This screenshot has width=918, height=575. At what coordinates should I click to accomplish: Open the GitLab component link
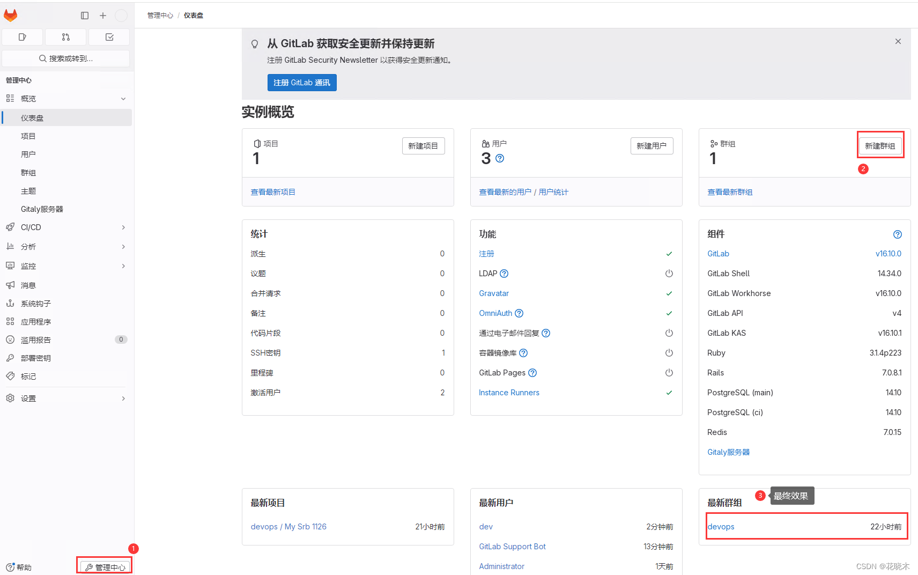[718, 254]
